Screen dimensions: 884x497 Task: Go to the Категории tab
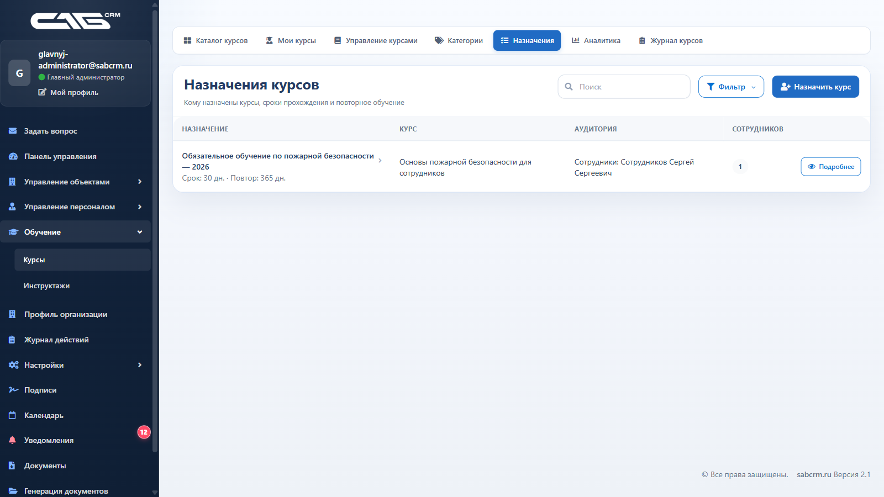click(x=459, y=40)
